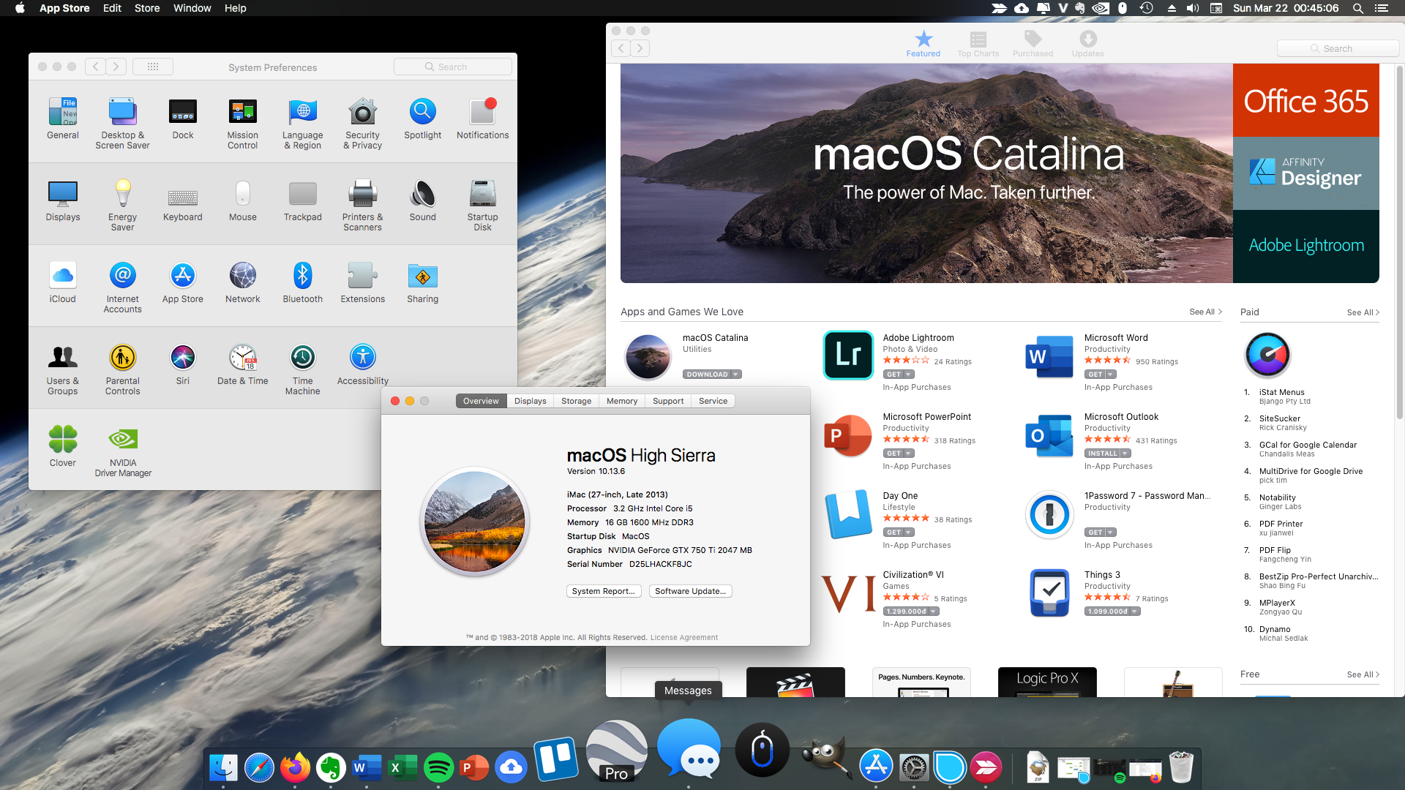Image resolution: width=1405 pixels, height=790 pixels.
Task: Switch to the Storage tab in About This Mac
Action: [574, 400]
